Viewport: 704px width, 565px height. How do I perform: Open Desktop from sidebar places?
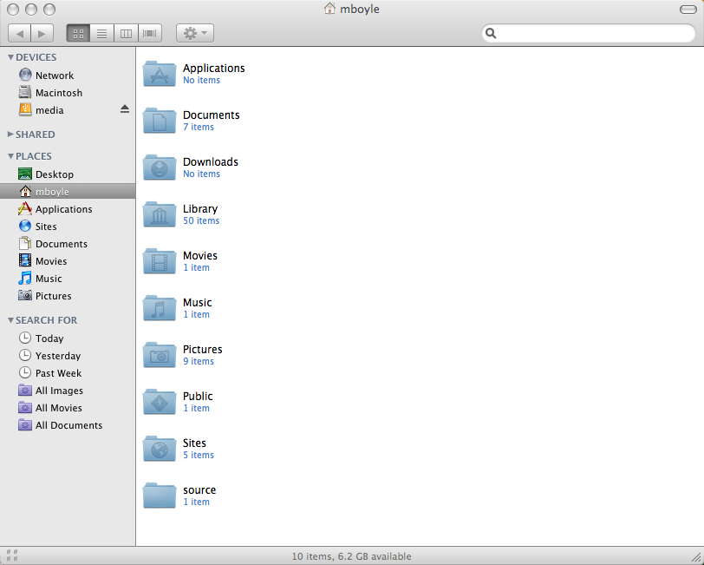[x=68, y=174]
